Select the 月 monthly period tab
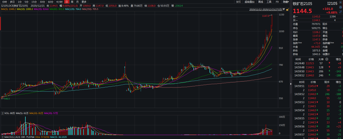 [x=77, y=2]
